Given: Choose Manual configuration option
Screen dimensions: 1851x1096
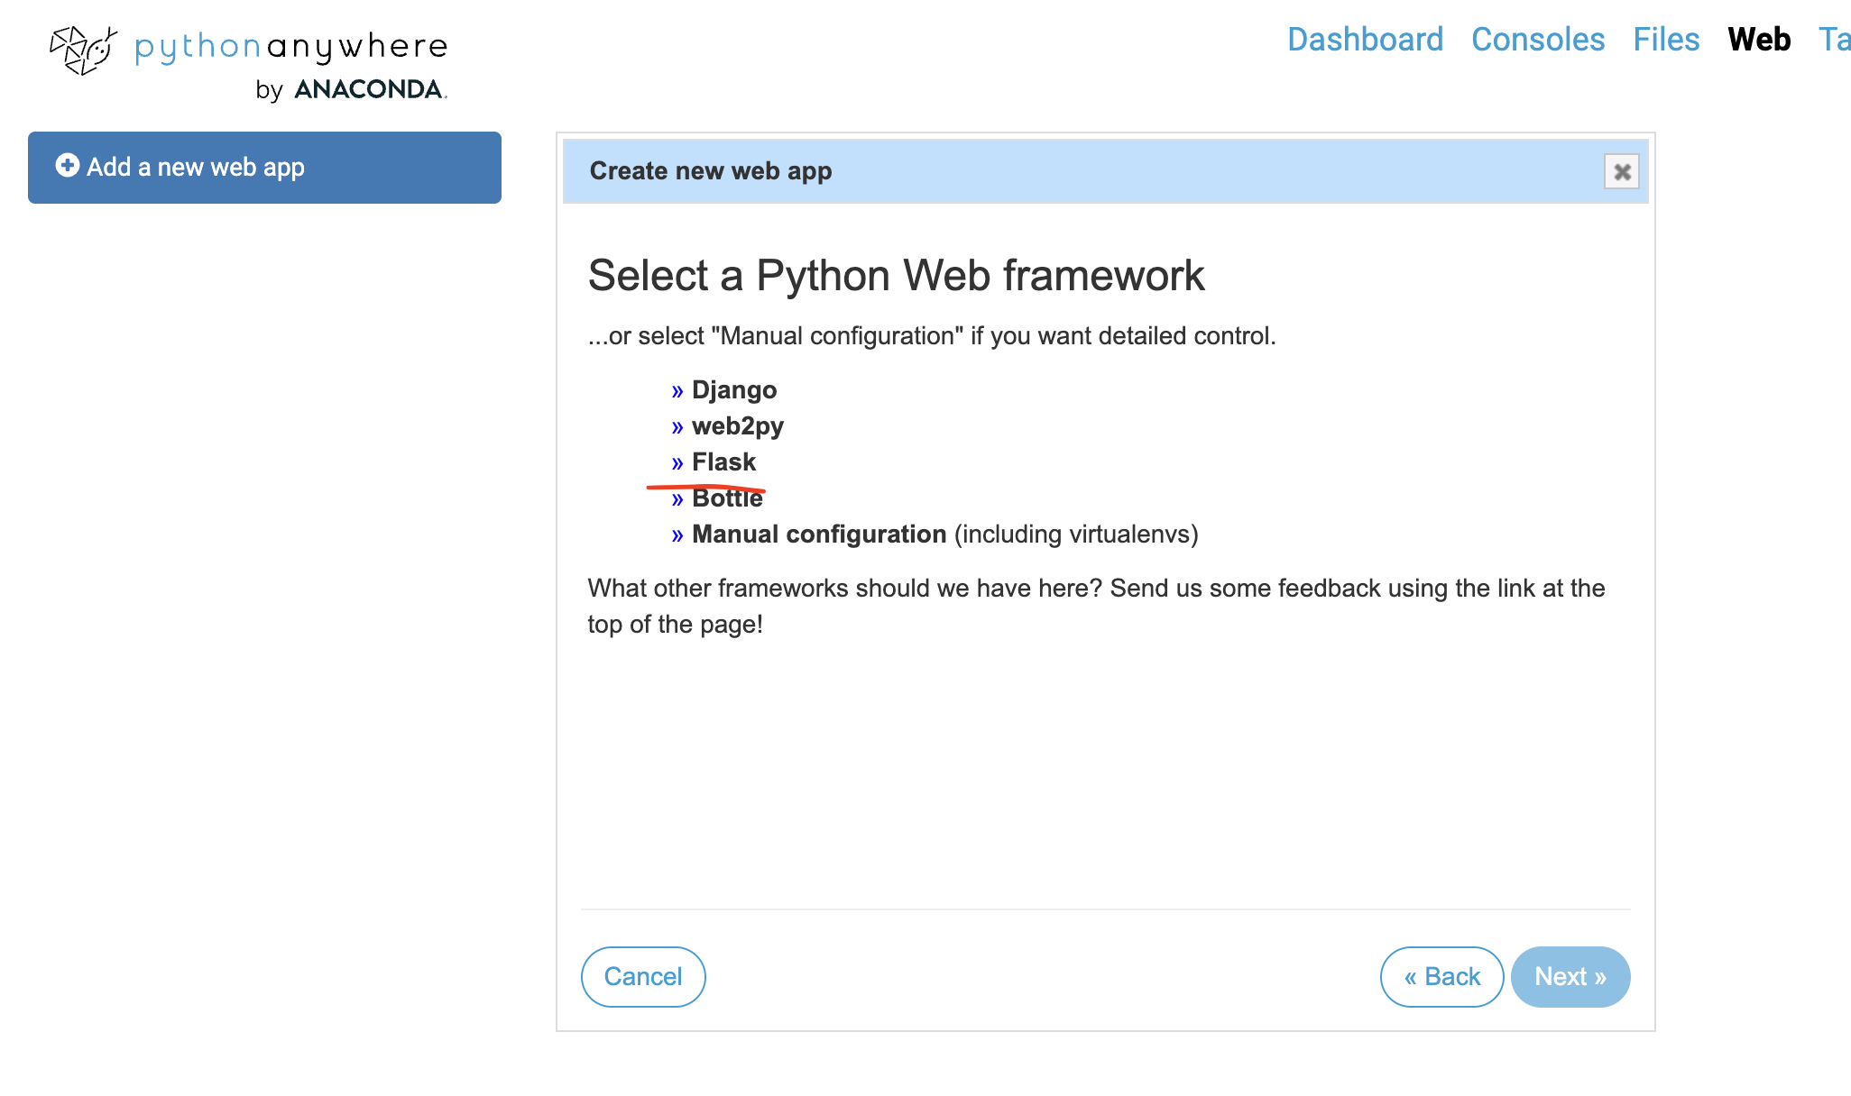Looking at the screenshot, I should (x=818, y=534).
